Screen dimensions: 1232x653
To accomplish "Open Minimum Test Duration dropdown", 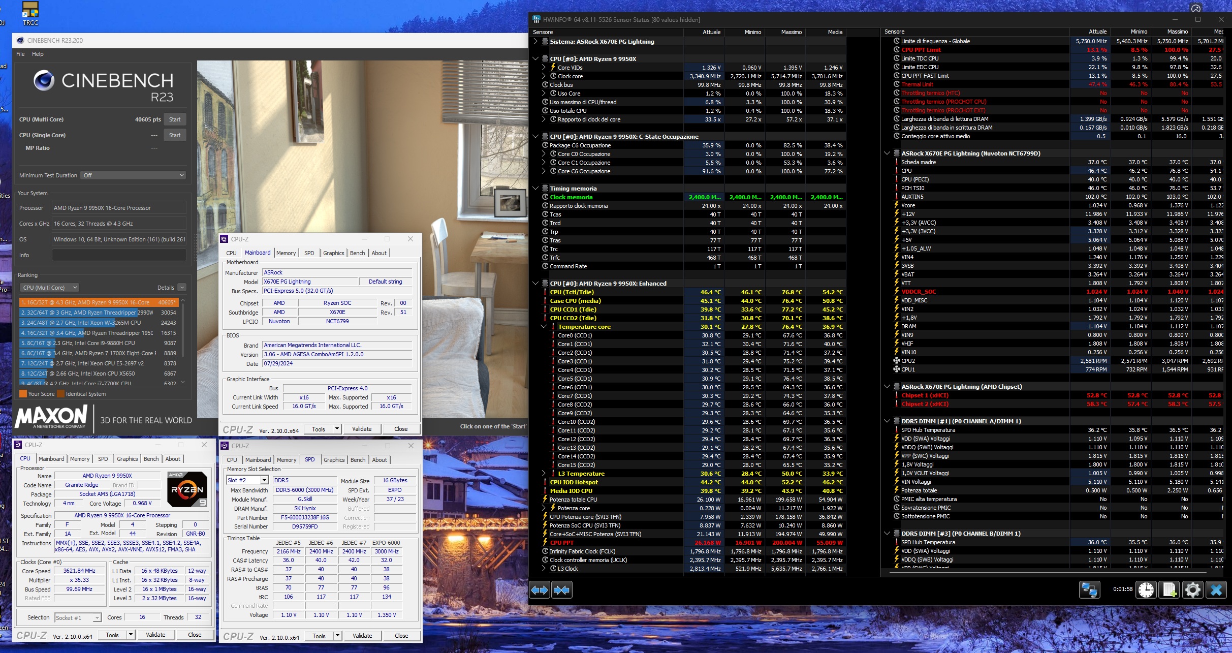I will point(134,175).
